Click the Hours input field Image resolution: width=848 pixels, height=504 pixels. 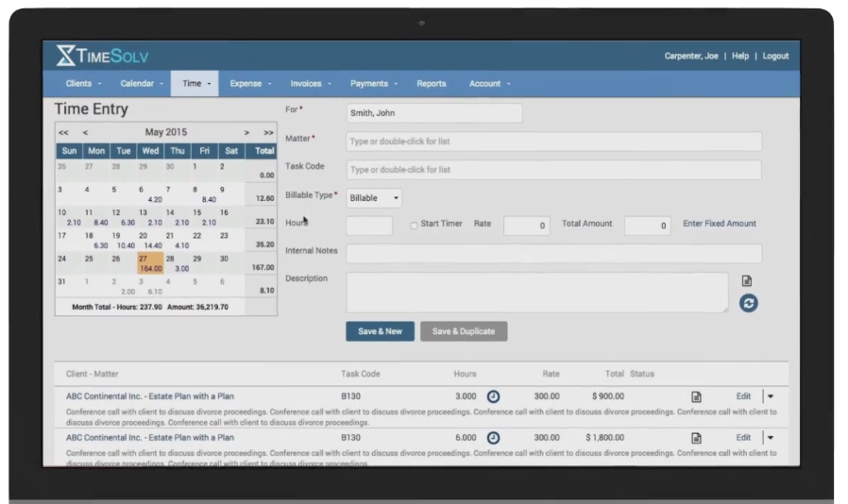click(x=369, y=226)
